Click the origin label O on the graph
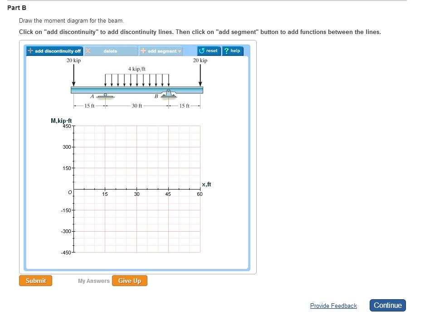425x321 pixels. (x=70, y=192)
